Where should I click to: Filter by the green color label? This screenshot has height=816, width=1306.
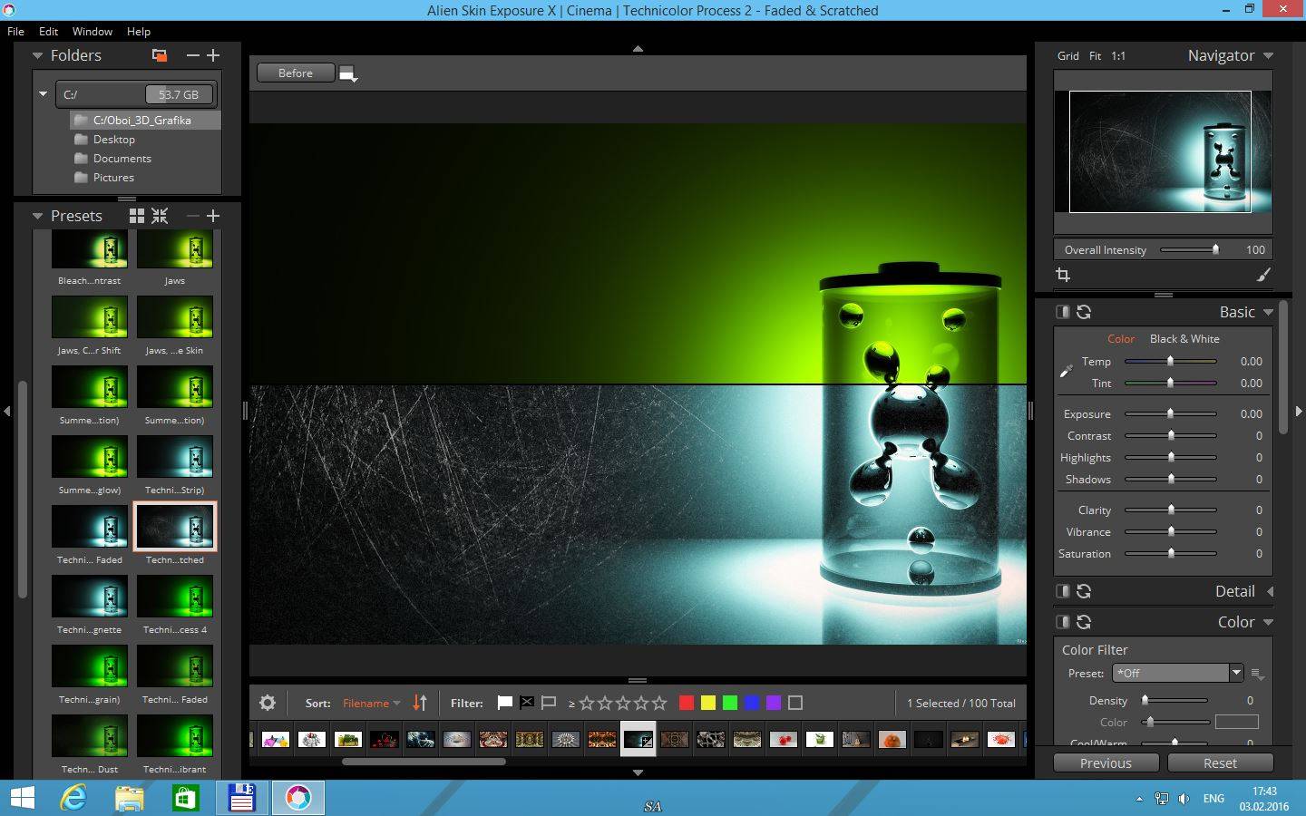click(x=730, y=703)
